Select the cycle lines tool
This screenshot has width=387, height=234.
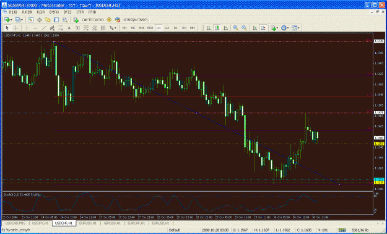tap(103, 28)
